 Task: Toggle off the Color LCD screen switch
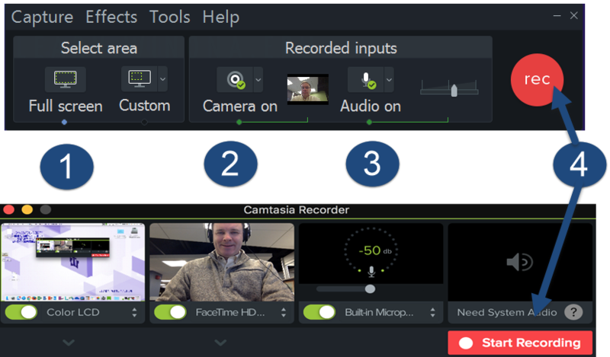[x=22, y=312]
